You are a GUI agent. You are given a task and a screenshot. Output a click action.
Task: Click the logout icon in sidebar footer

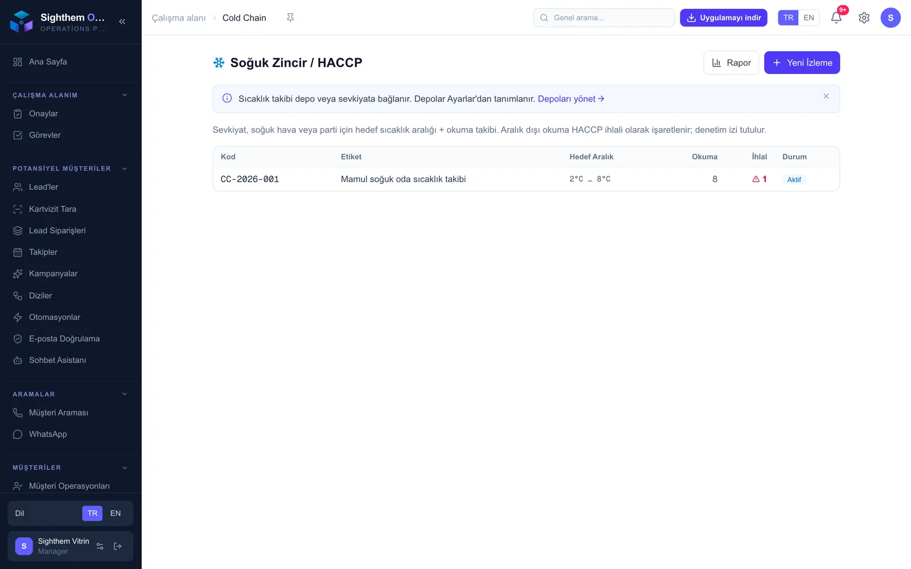[x=118, y=546]
